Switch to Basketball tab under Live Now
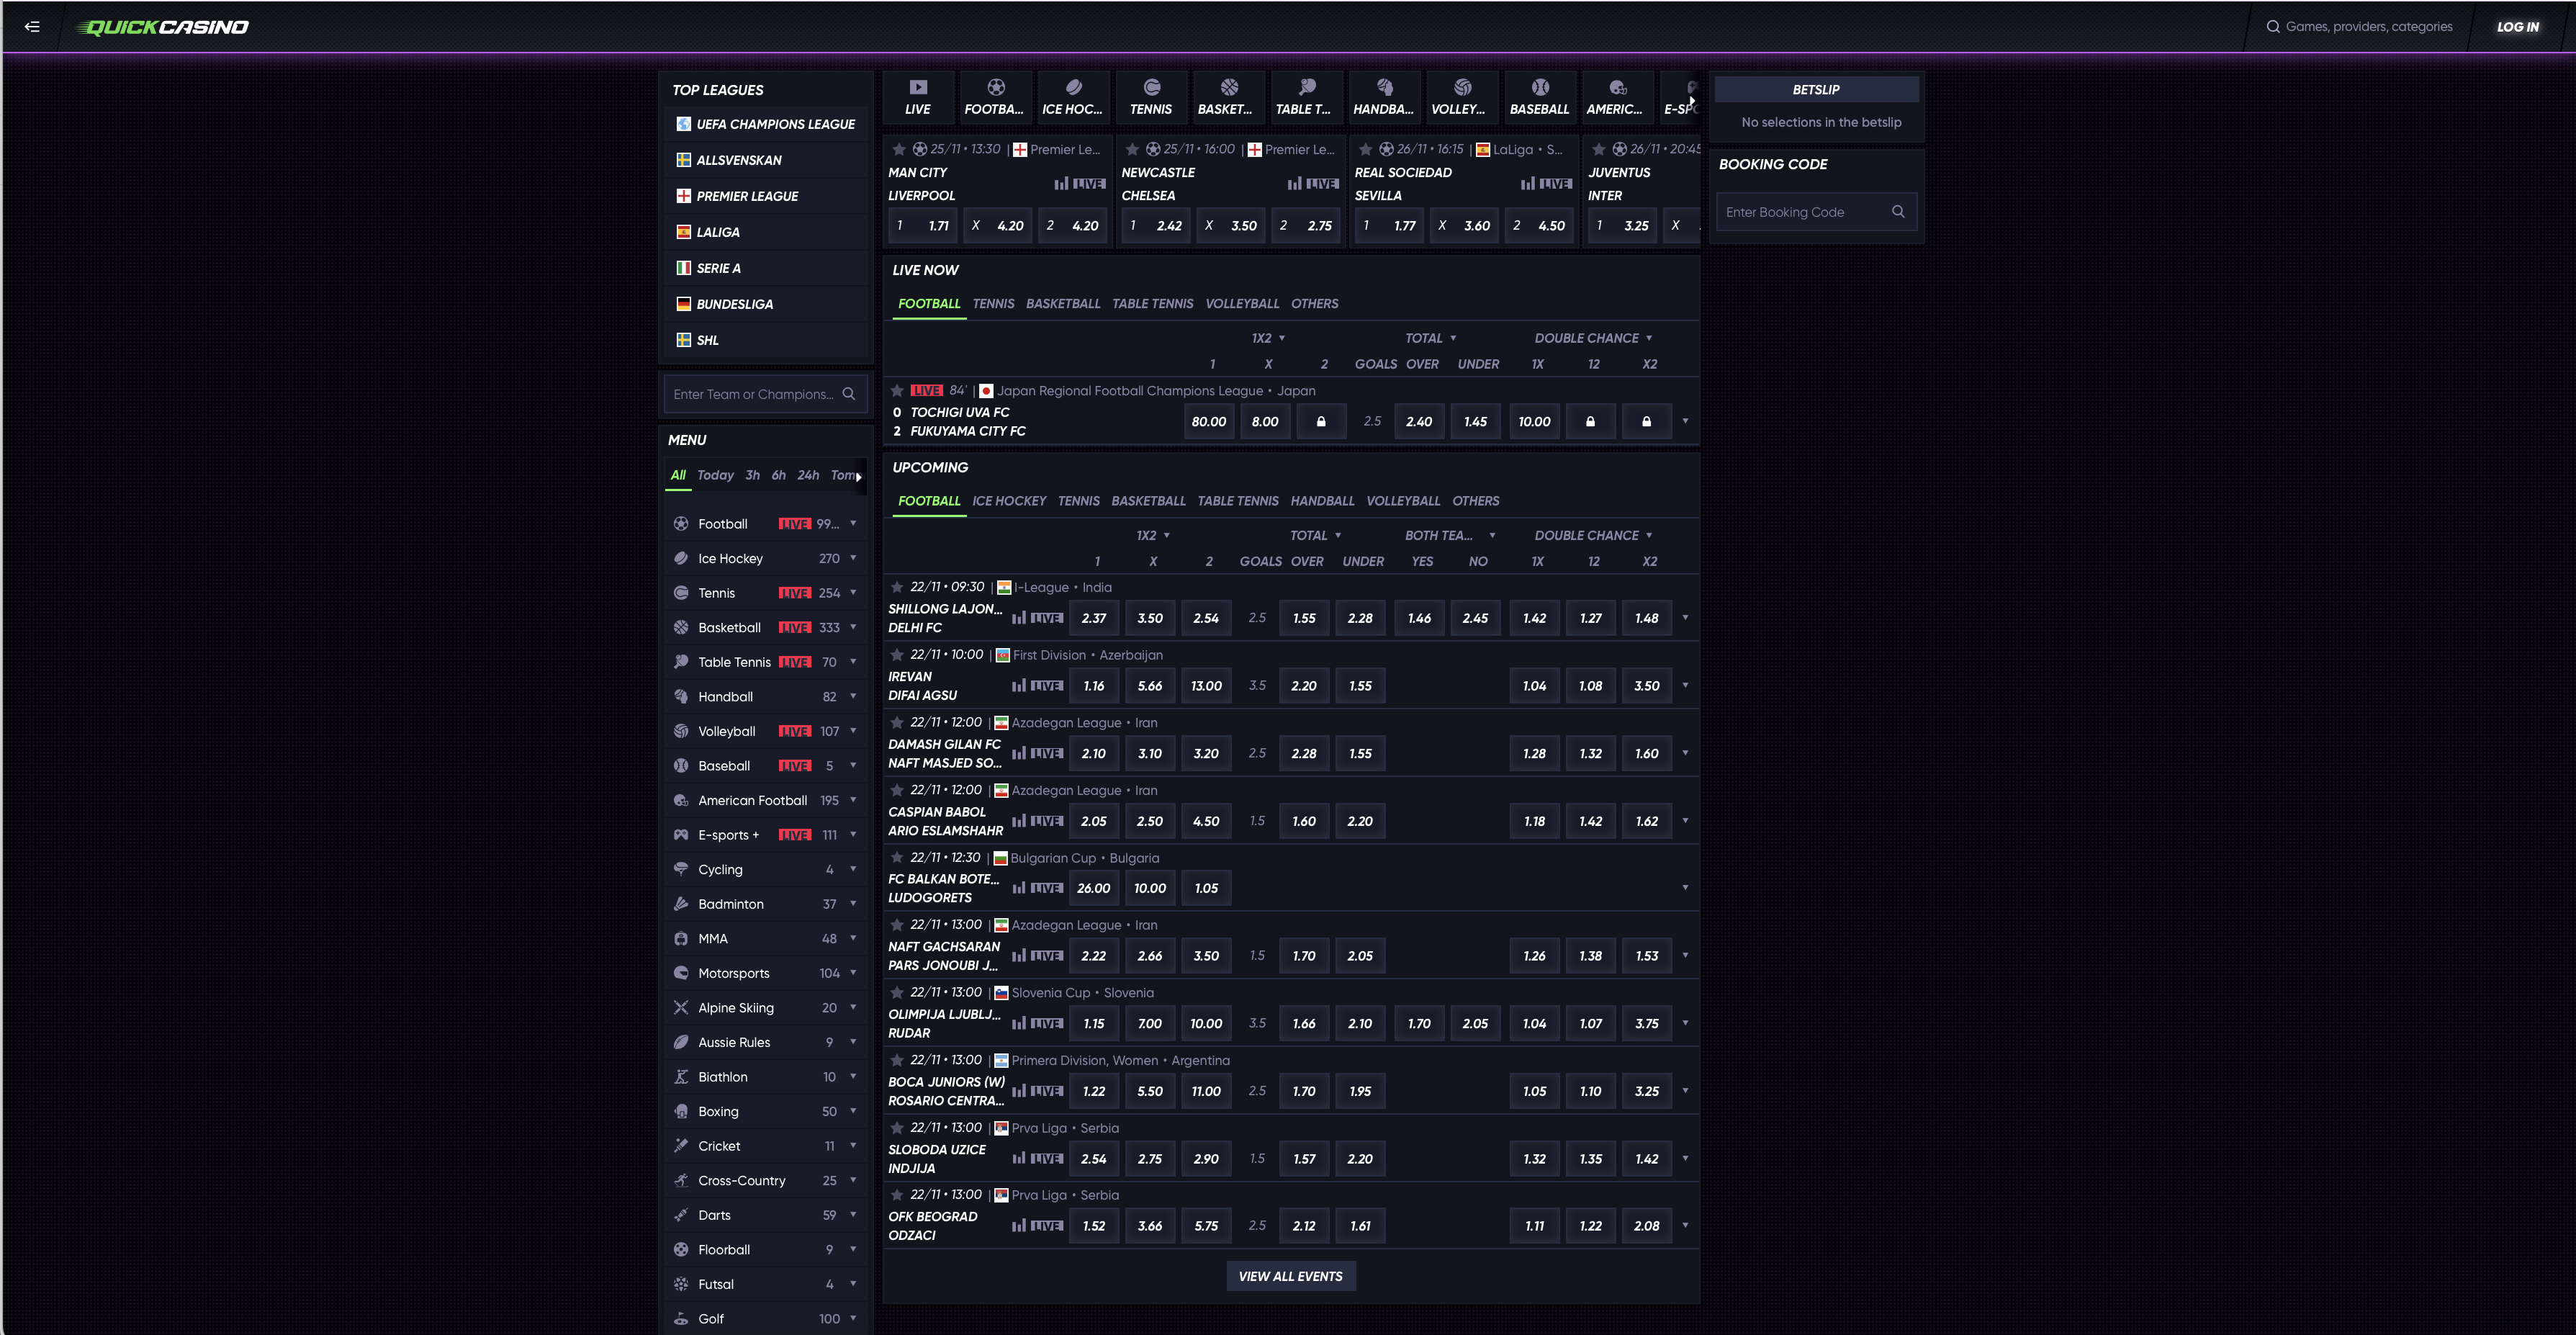The image size is (2576, 1335). [x=1062, y=304]
